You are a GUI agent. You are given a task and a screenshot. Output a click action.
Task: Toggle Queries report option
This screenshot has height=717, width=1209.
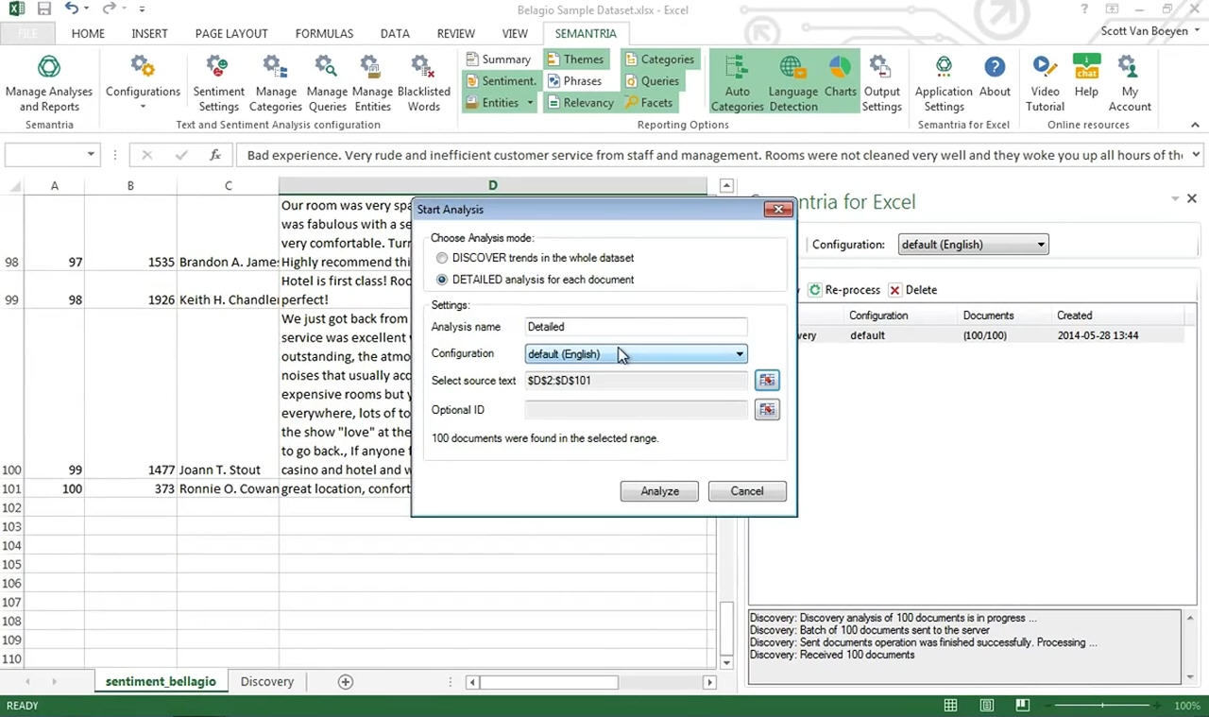pos(652,80)
